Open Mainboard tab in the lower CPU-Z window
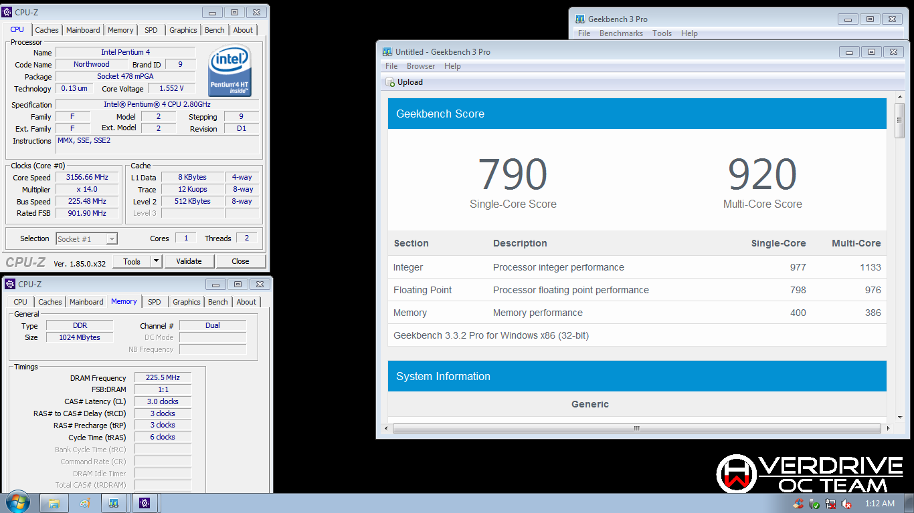The height and width of the screenshot is (513, 914). click(x=87, y=302)
